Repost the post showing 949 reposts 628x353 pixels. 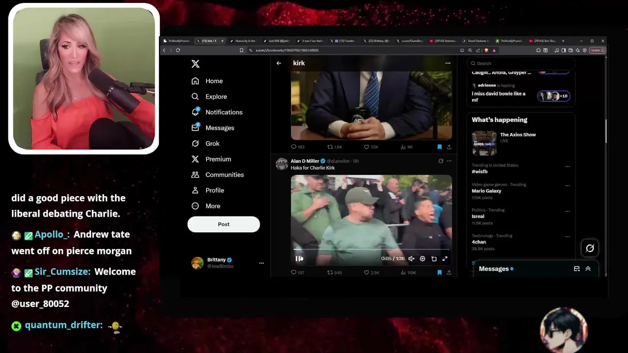point(335,273)
